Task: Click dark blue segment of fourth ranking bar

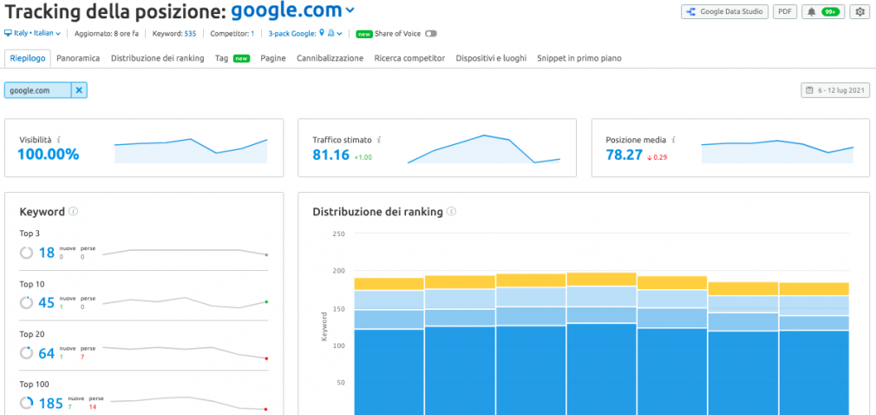Action: [x=601, y=369]
